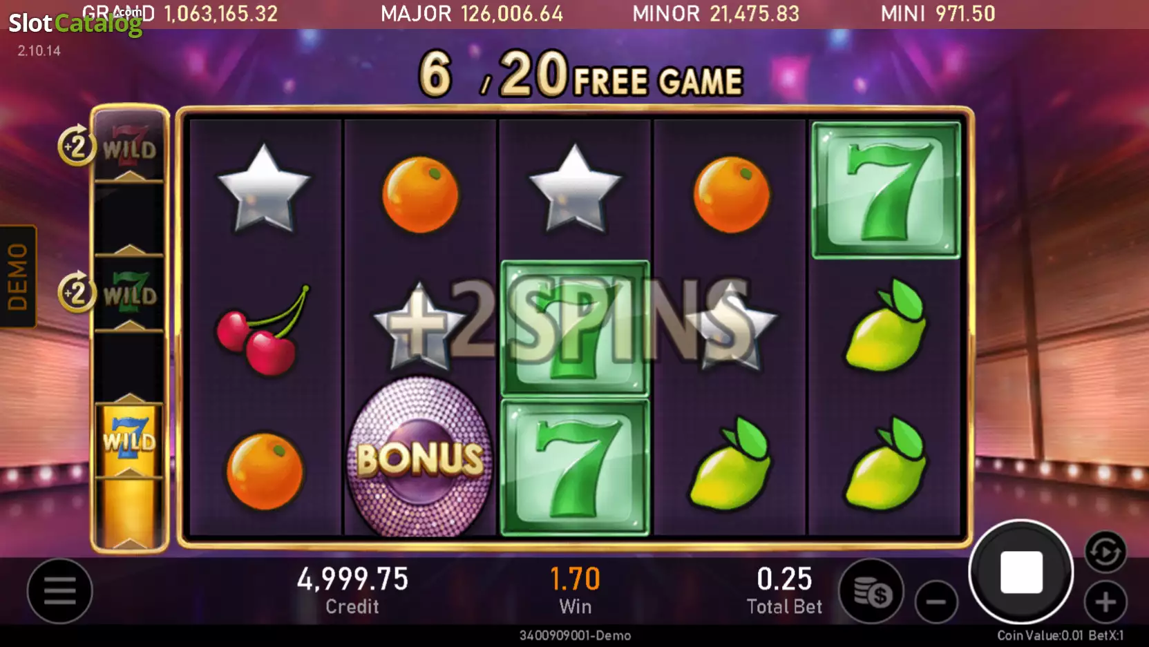This screenshot has width=1149, height=647.
Task: Click the blue 7 WILD gold meter
Action: click(x=129, y=440)
